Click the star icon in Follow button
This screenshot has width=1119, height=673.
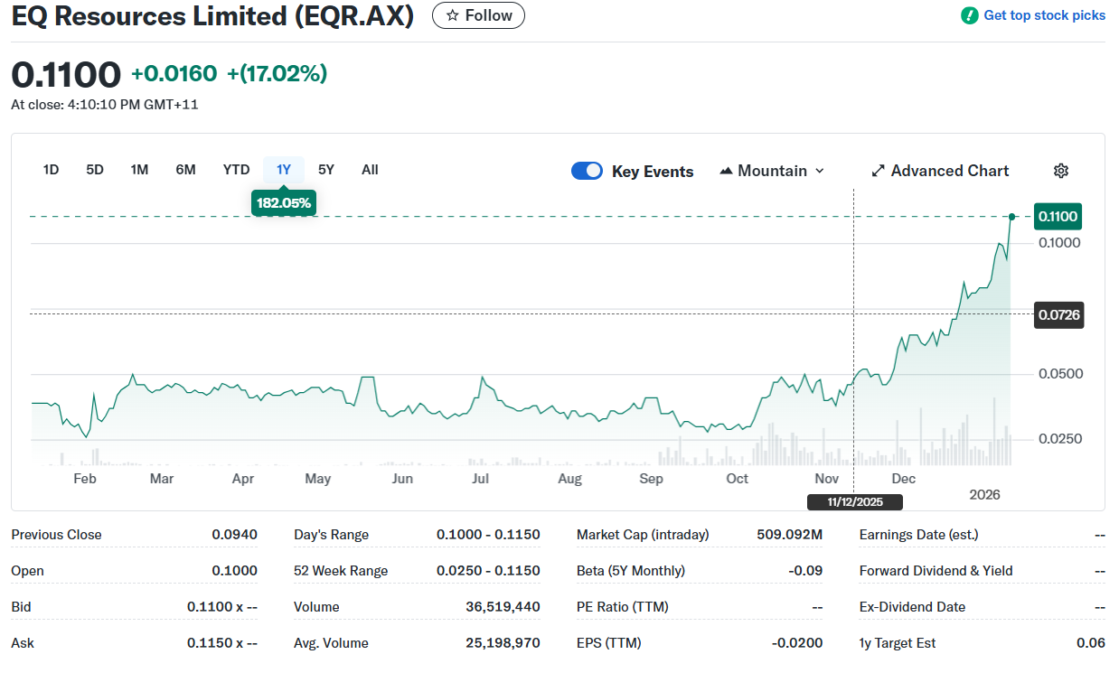[x=453, y=15]
